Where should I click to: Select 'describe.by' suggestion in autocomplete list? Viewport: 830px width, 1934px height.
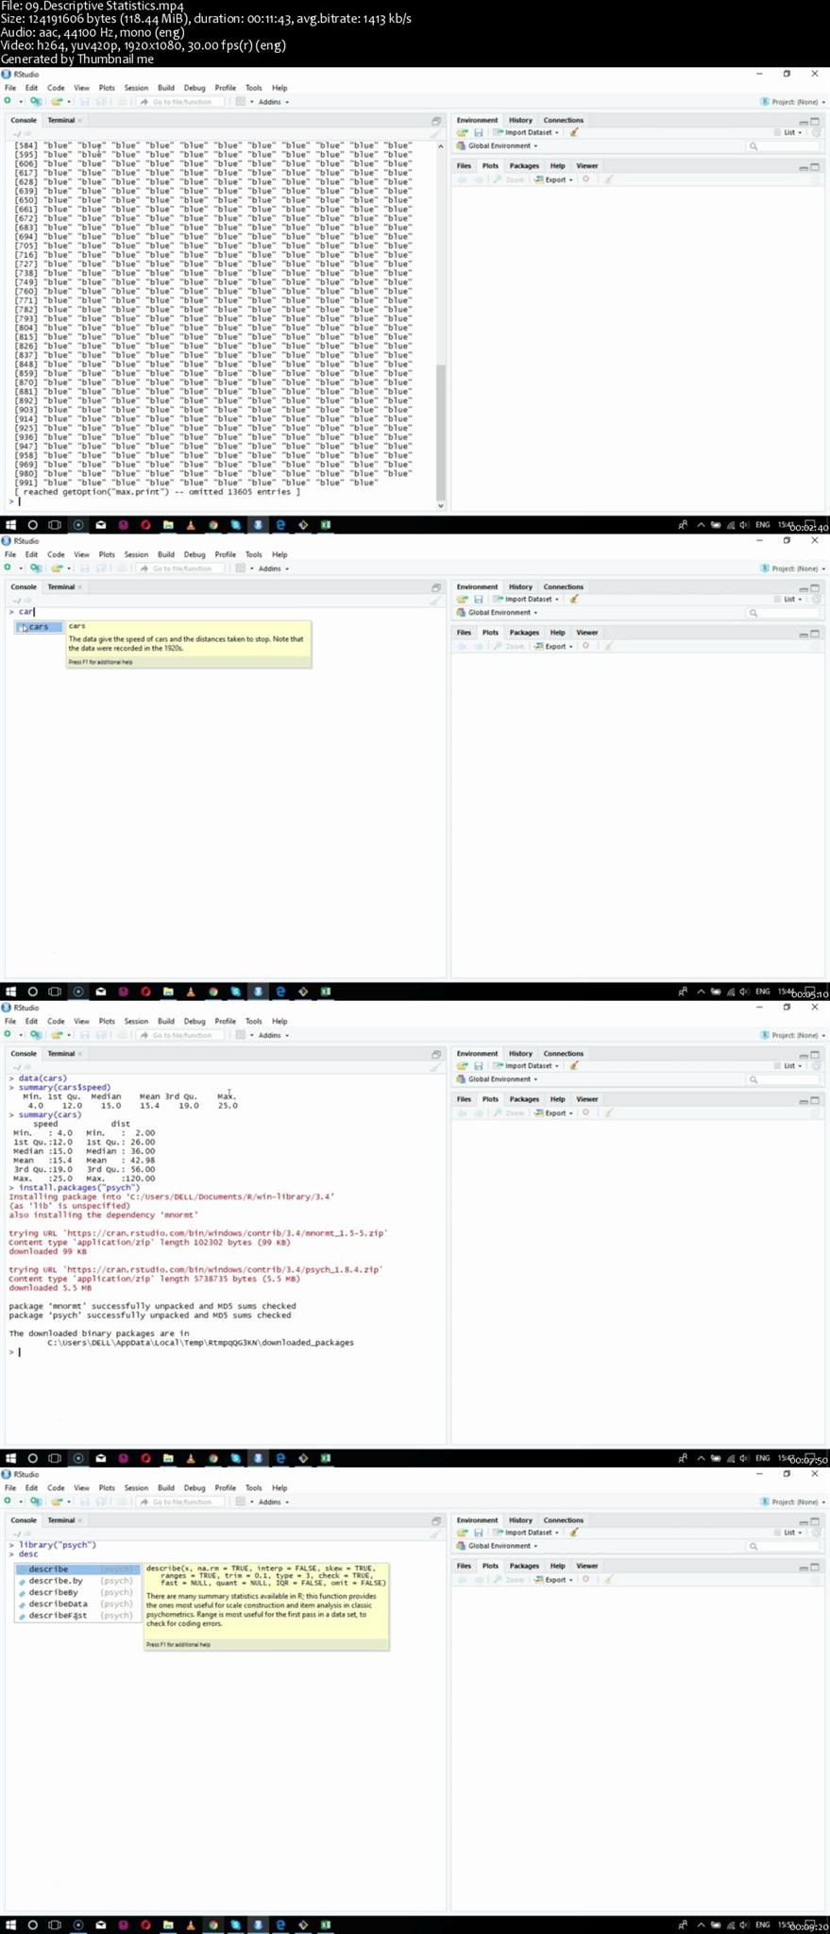click(77, 1580)
